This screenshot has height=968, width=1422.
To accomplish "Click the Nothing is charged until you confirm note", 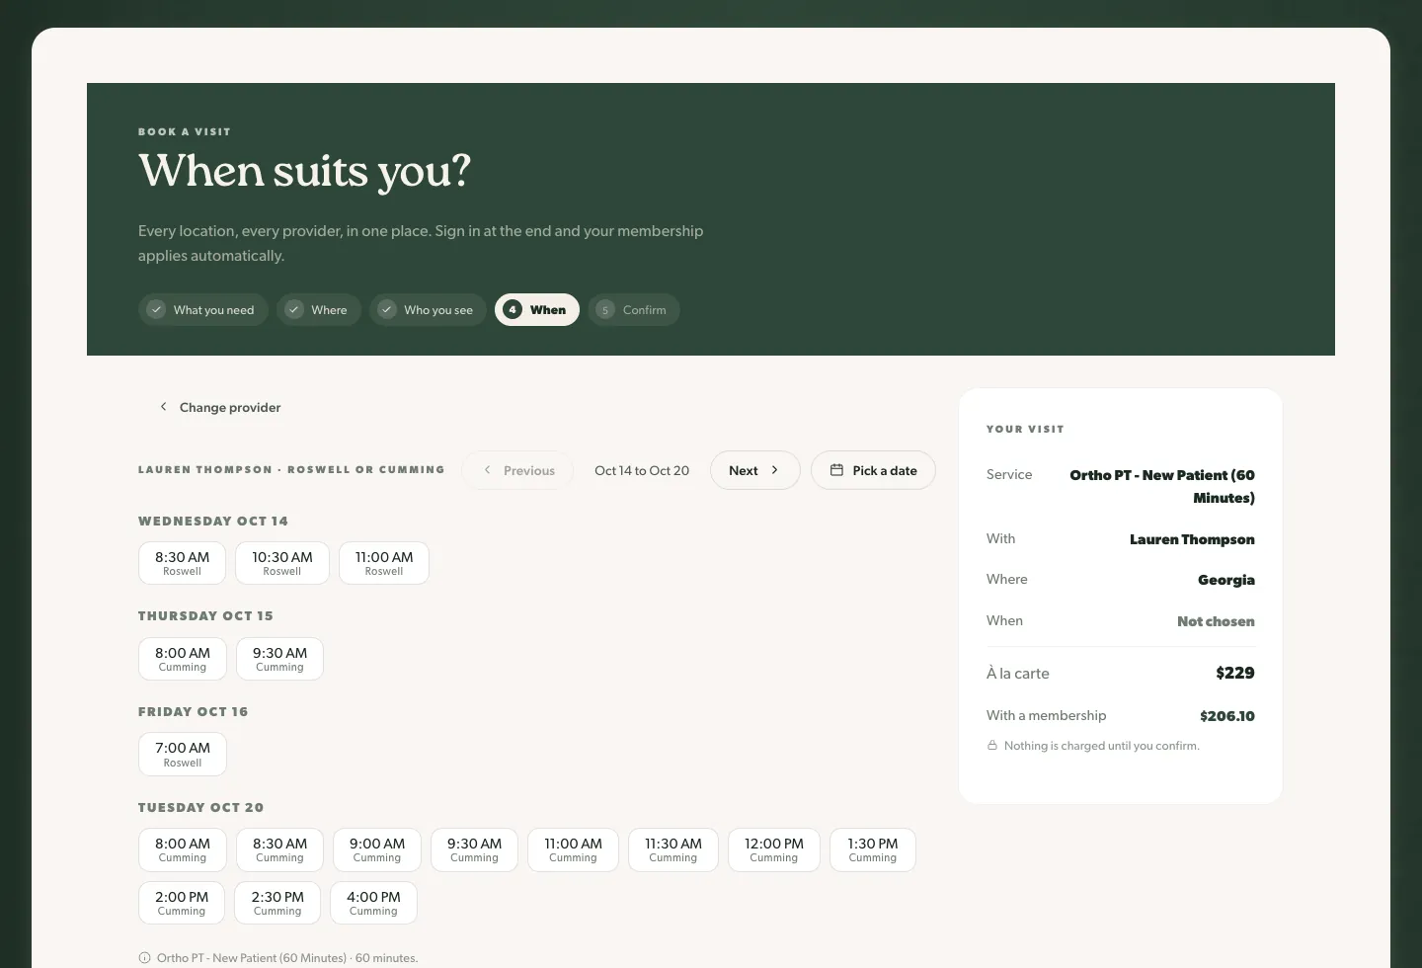I will [1102, 746].
